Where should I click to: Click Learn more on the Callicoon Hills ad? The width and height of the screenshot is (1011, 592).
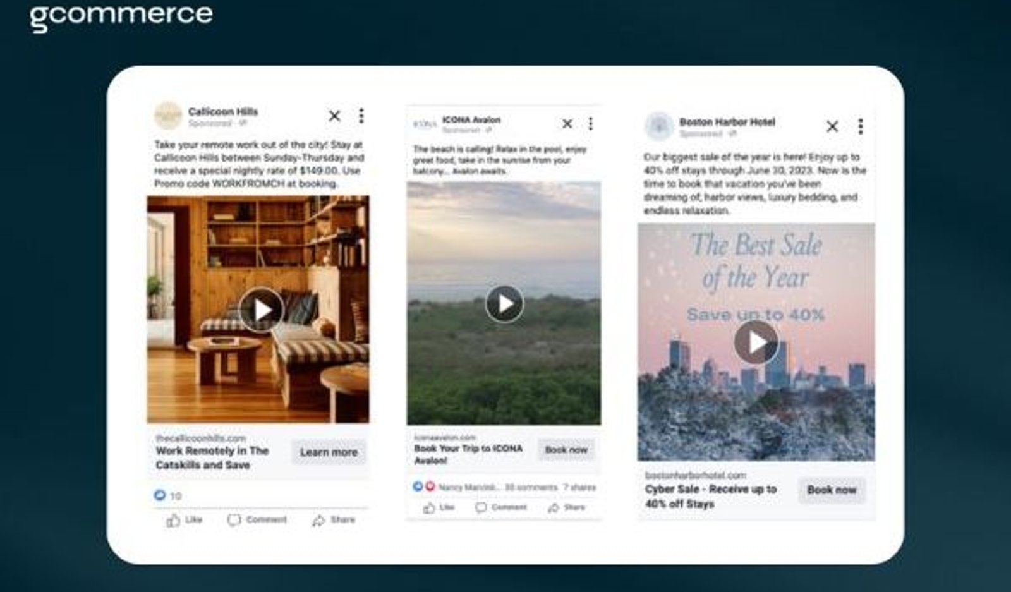329,452
